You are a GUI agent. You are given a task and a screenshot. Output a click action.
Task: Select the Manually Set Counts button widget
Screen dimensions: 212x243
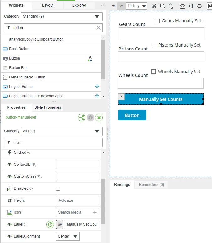tap(161, 99)
